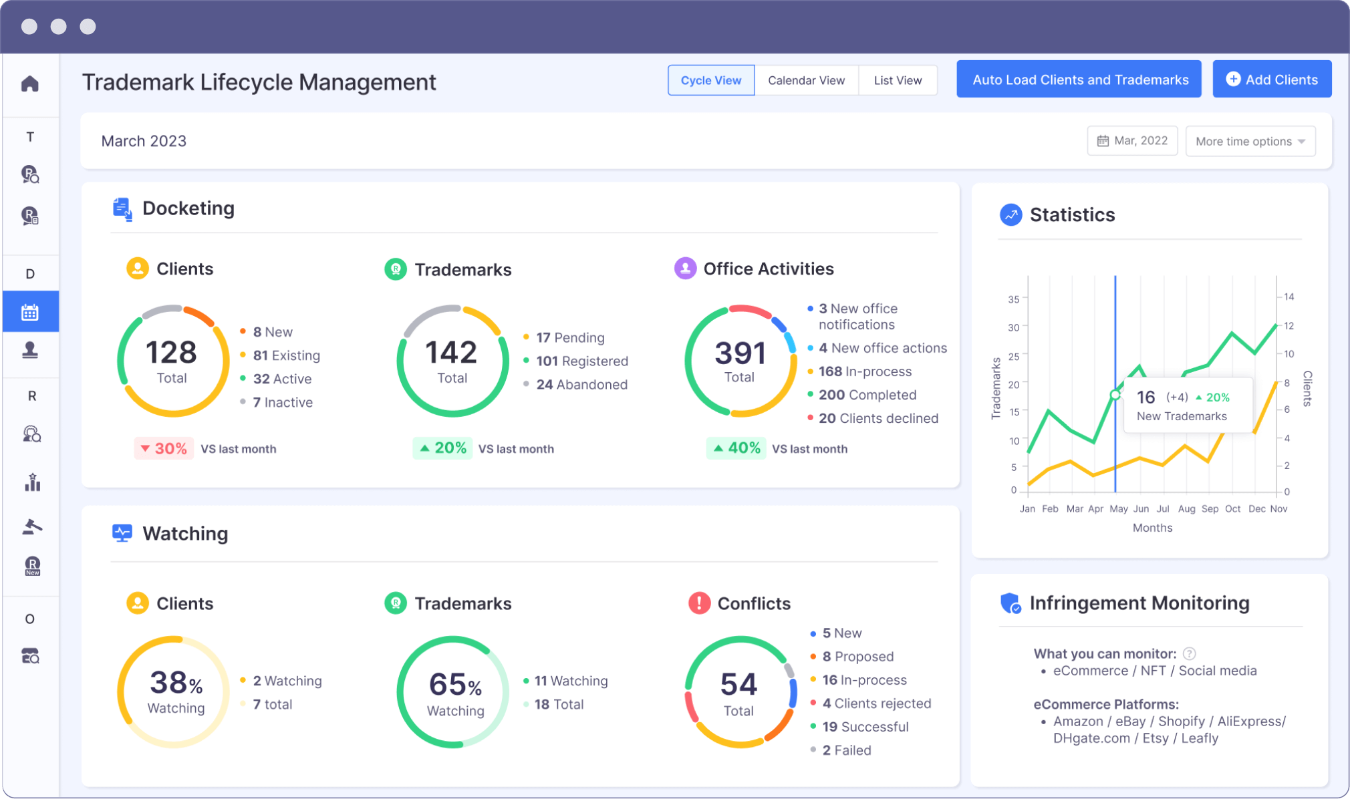1350x799 pixels.
Task: Open the bar chart ranking icon
Action: (x=32, y=482)
